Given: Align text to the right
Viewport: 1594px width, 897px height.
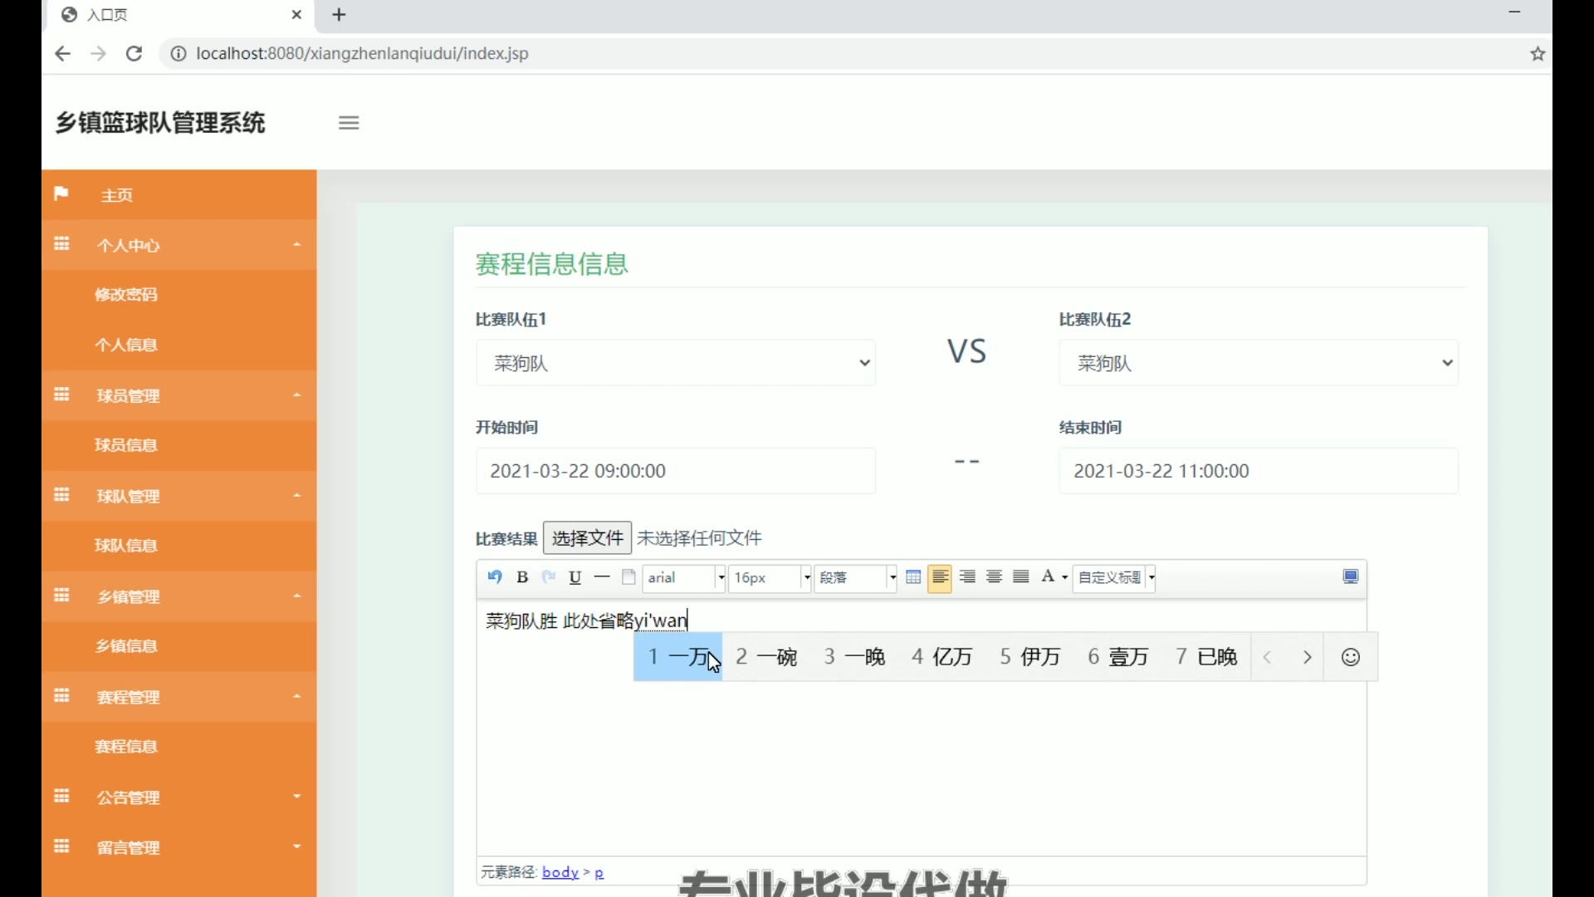Looking at the screenshot, I should (967, 577).
